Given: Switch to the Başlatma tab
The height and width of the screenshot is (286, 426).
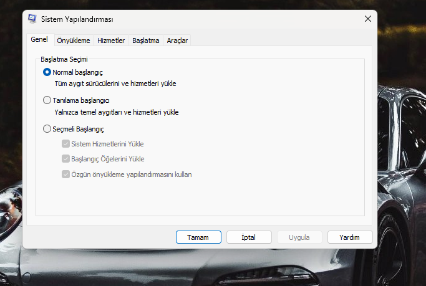Looking at the screenshot, I should [146, 41].
